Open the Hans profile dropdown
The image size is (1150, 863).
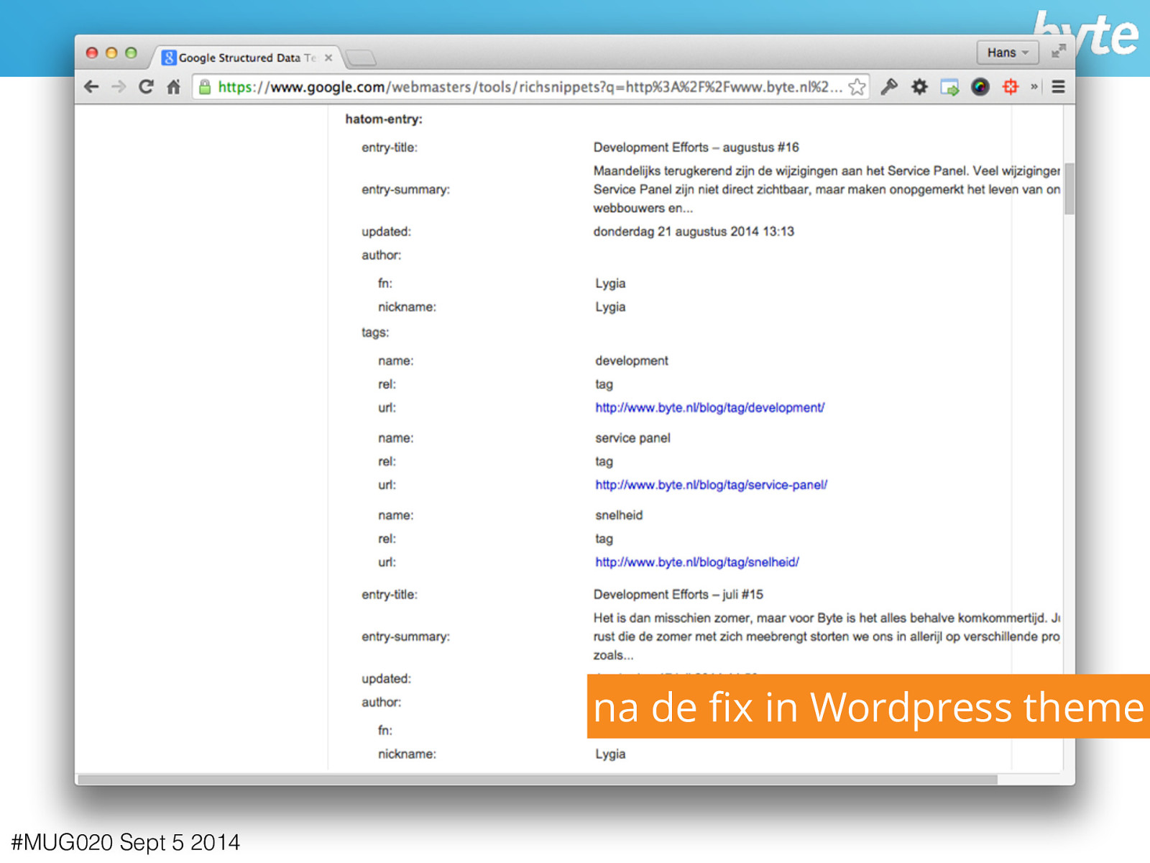point(1008,52)
